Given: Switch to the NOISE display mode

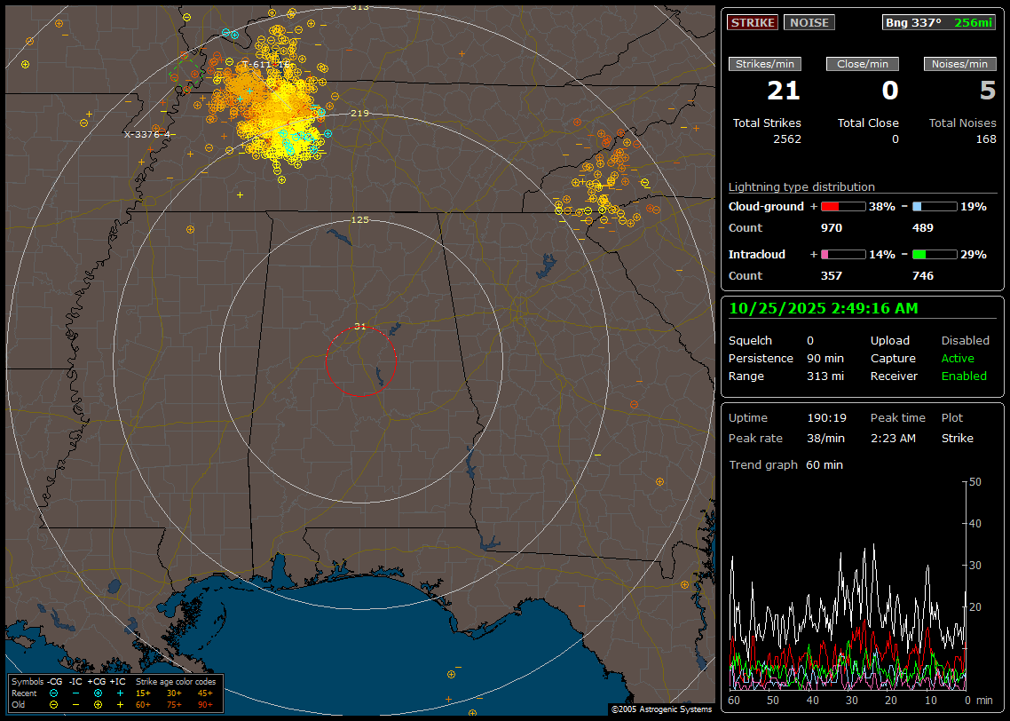Looking at the screenshot, I should click(x=809, y=23).
